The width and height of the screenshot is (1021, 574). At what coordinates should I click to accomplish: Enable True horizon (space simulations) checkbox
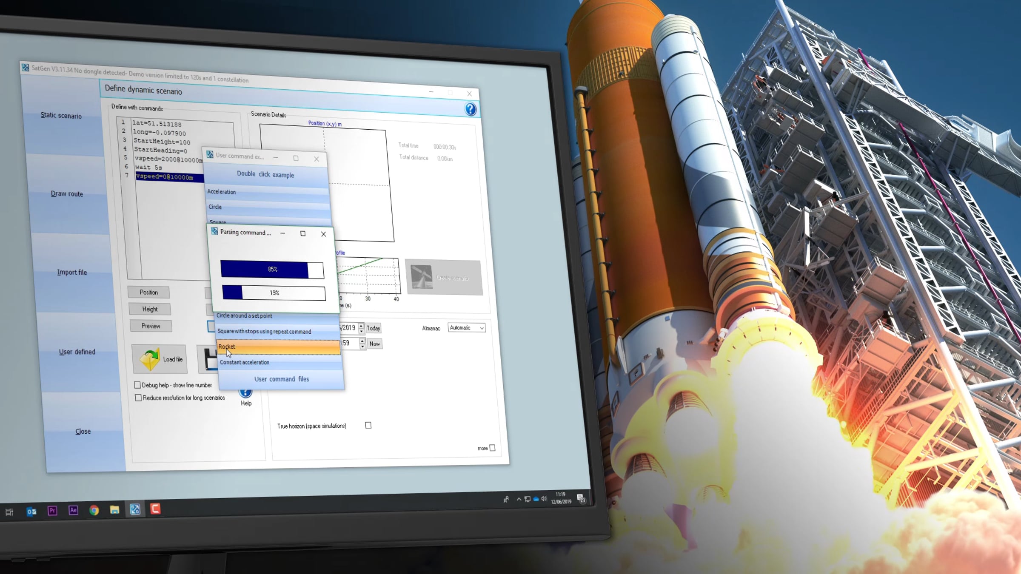coord(368,425)
